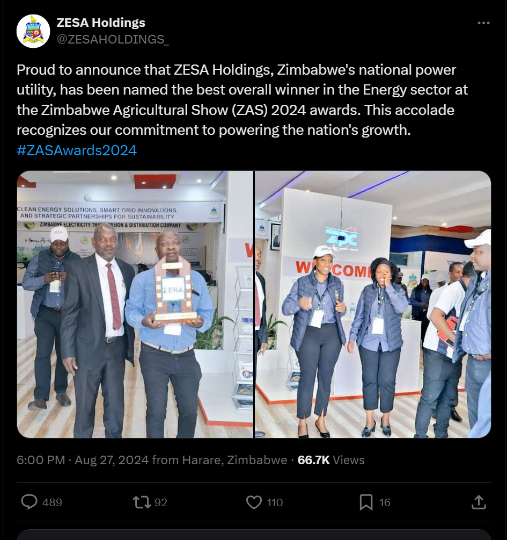Repost this tweet via retweet icon
Viewport: 507px width, 540px height.
(x=142, y=502)
